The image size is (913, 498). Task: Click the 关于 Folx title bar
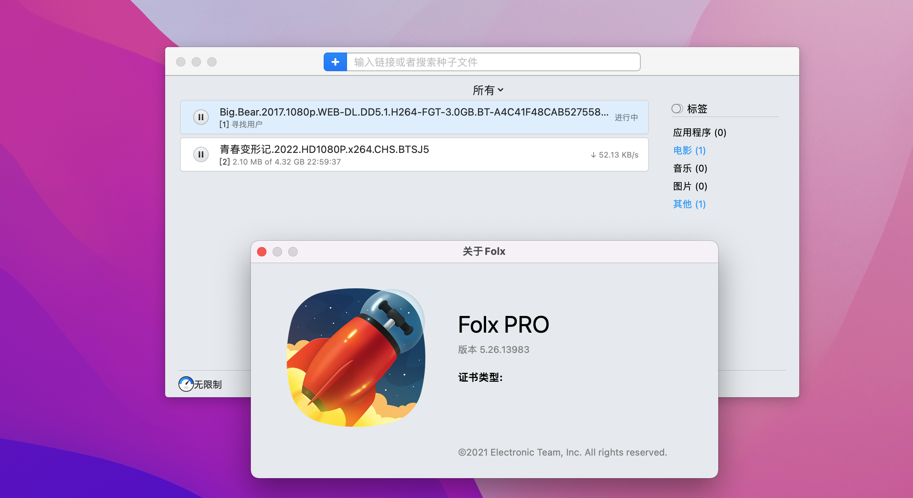[484, 251]
